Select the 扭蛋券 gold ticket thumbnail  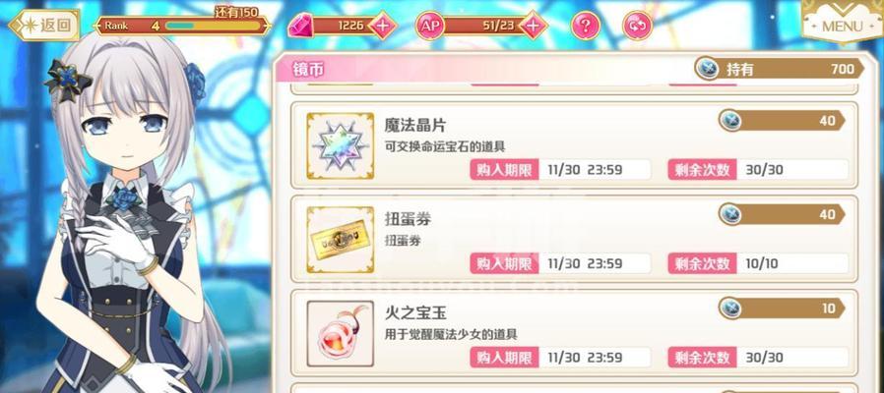pos(340,240)
